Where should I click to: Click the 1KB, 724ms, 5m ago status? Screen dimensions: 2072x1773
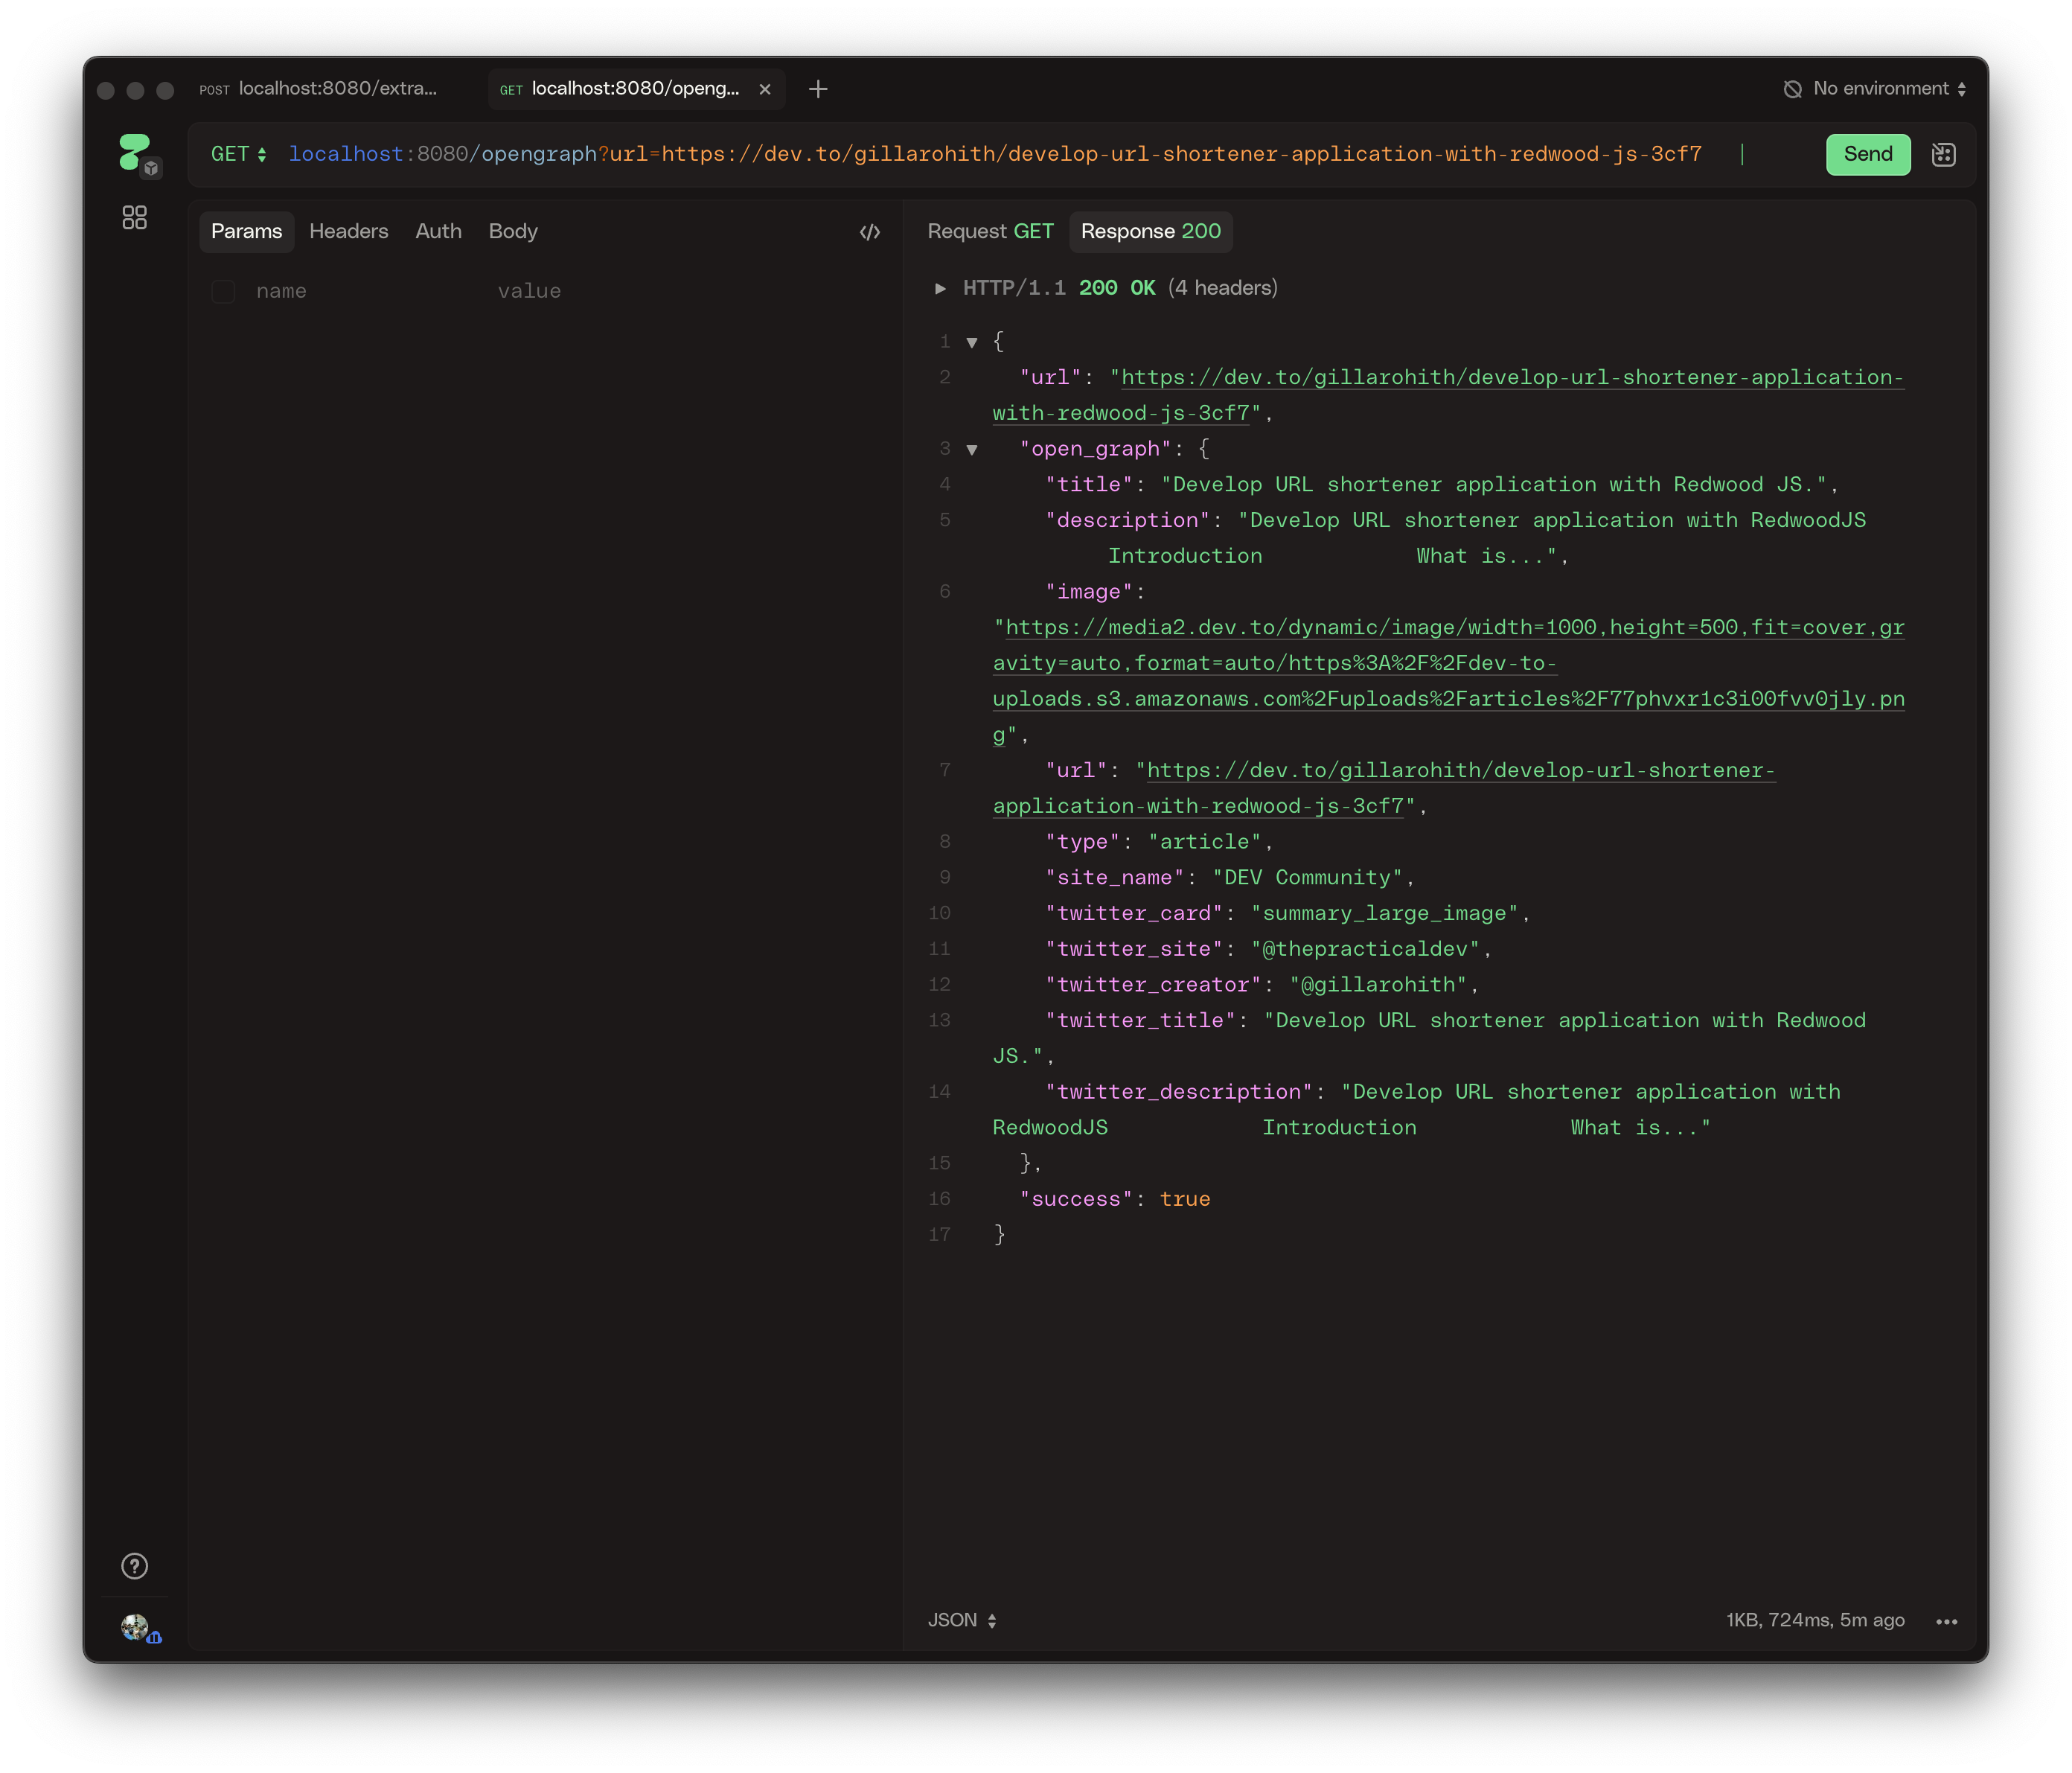[1815, 1620]
